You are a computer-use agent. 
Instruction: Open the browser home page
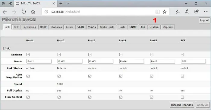[33, 12]
